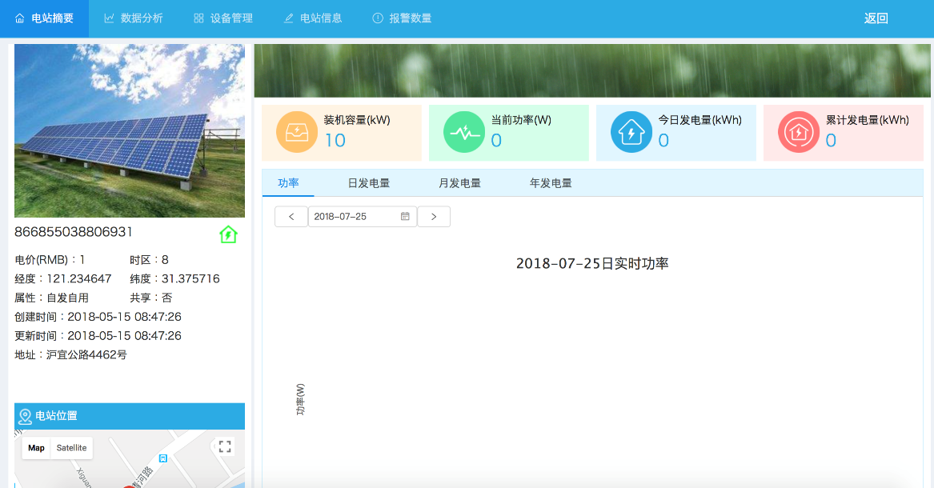Screen dimensions: 934x488
Task: Switch map to Satellite view
Action: click(71, 448)
